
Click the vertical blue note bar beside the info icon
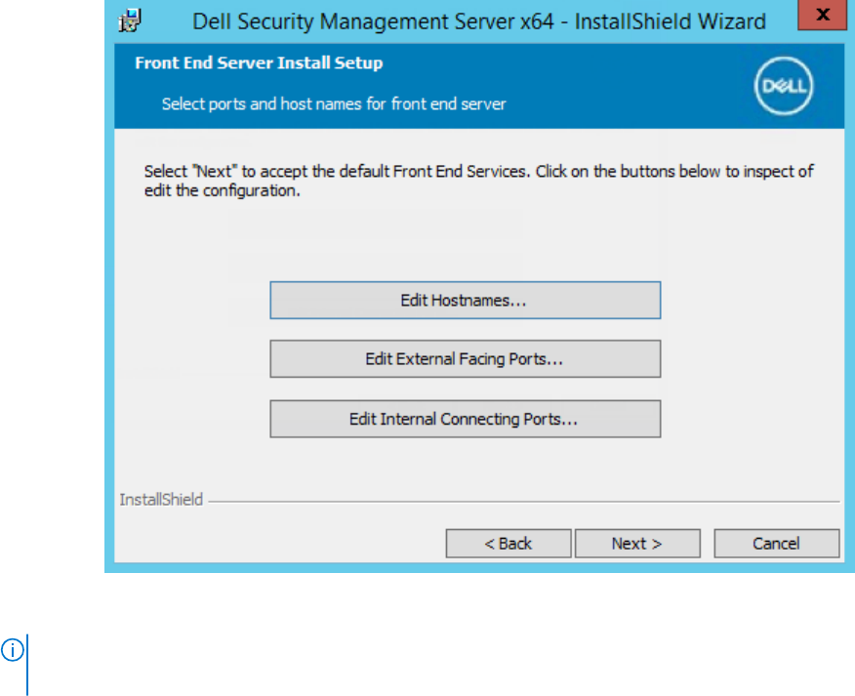tap(27, 665)
